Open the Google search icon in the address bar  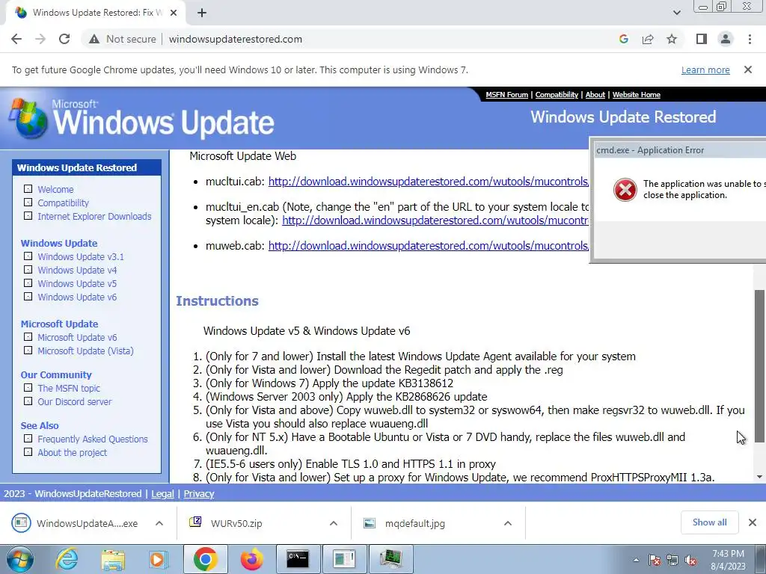click(x=623, y=39)
